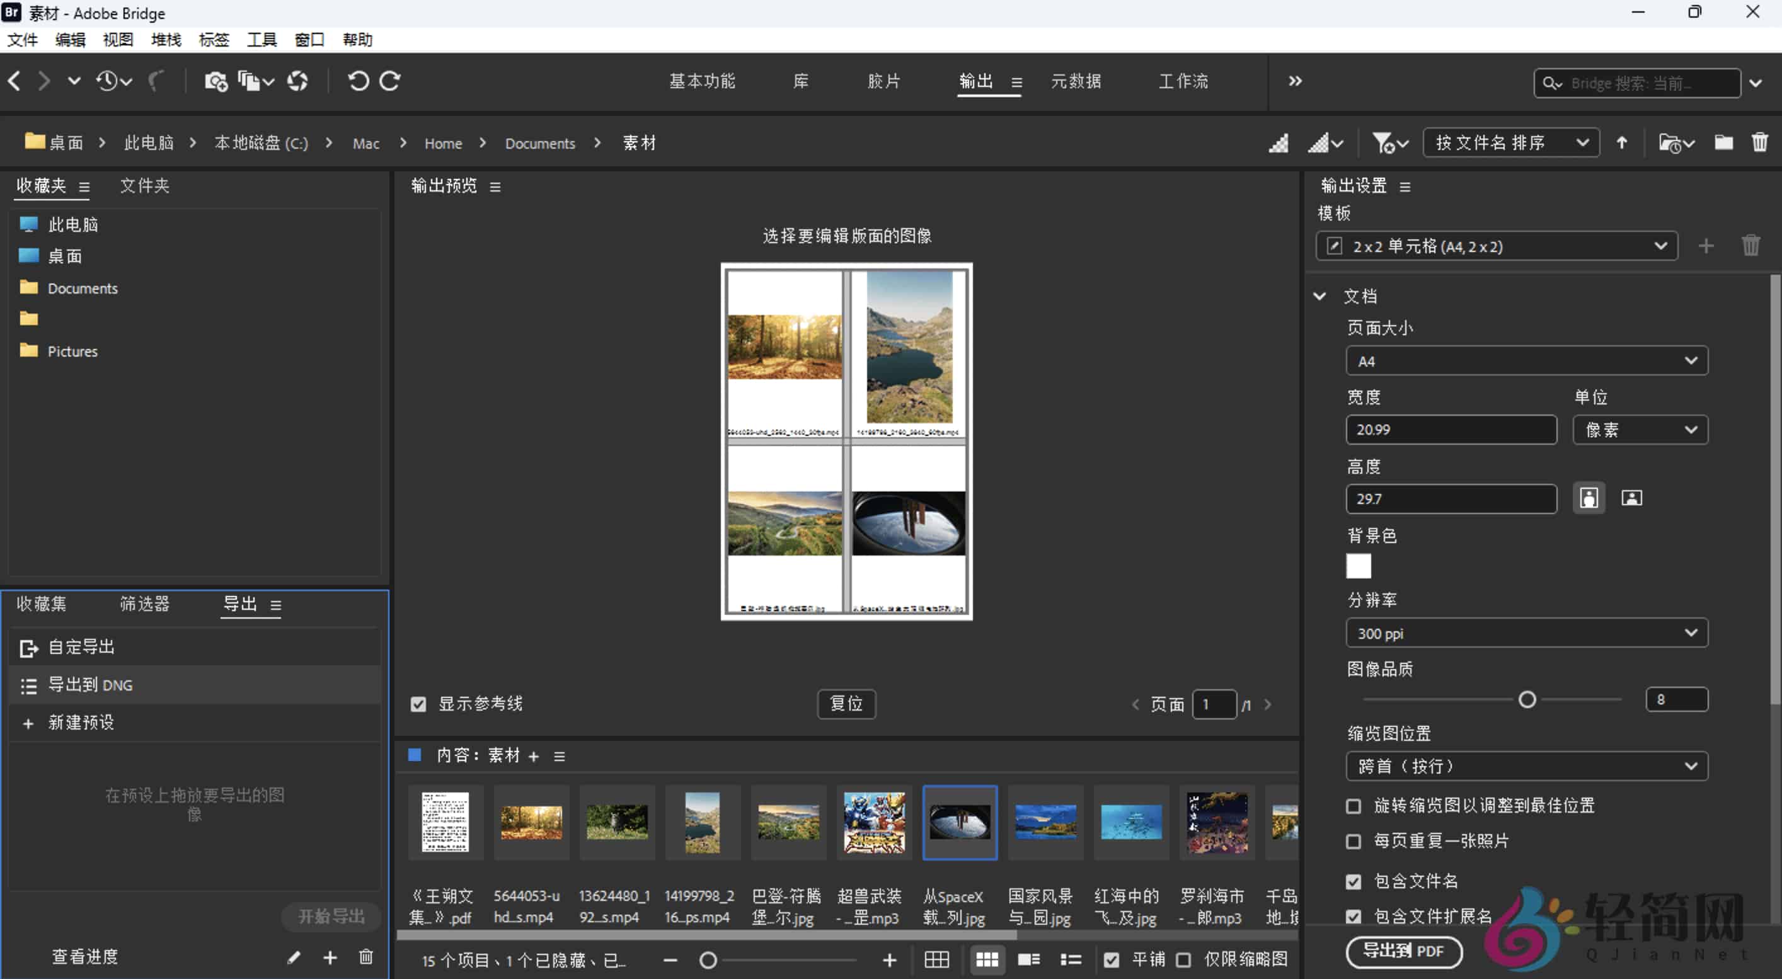Open the 分辨率 300 ppi dropdown
The width and height of the screenshot is (1782, 979).
[x=1526, y=633]
